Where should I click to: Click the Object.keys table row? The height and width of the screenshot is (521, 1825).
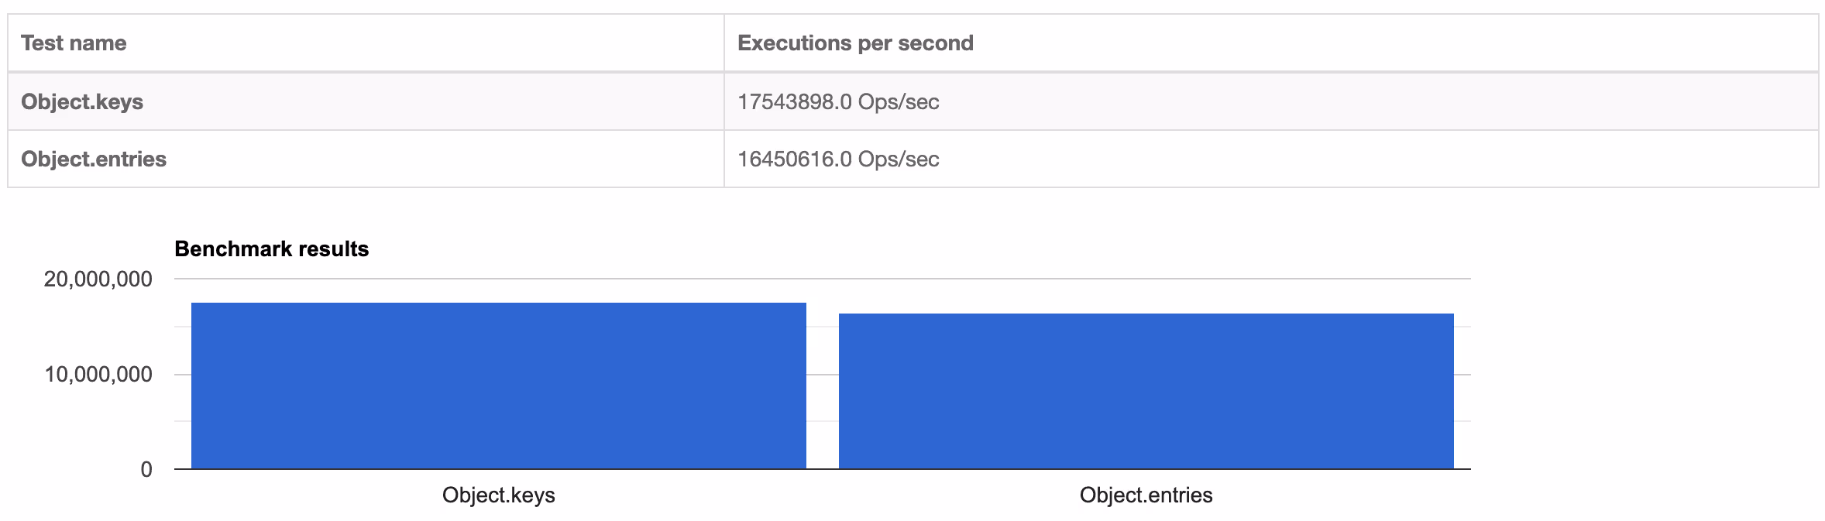pos(913,101)
